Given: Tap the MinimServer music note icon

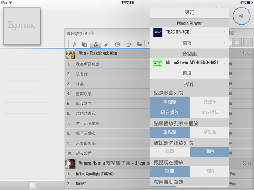Looking at the screenshot, I should pyautogui.click(x=158, y=63).
